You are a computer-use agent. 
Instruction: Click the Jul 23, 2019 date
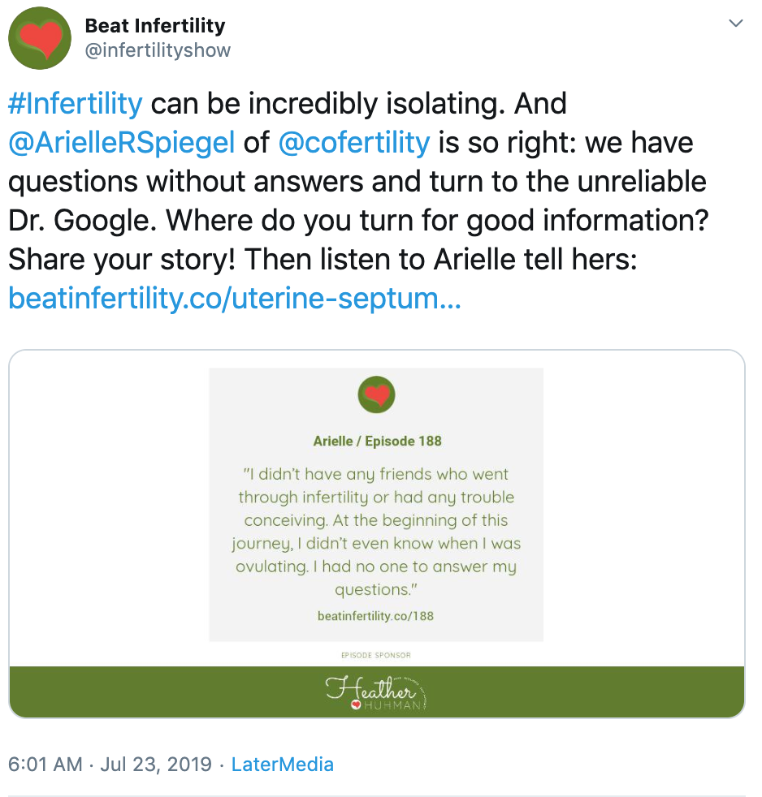(x=156, y=764)
